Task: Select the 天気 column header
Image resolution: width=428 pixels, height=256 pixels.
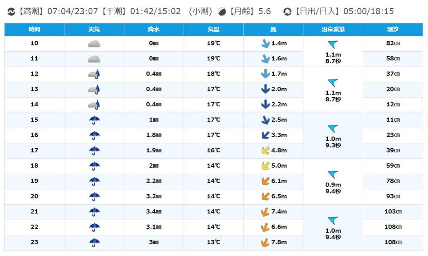Action: click(x=94, y=30)
